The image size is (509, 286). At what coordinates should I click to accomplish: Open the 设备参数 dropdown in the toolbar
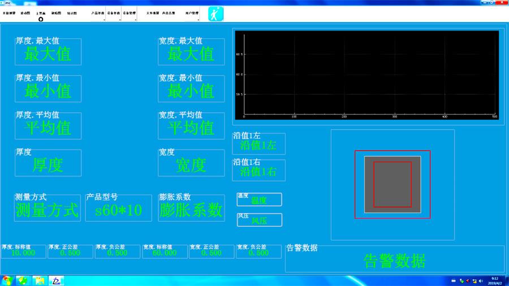(113, 12)
